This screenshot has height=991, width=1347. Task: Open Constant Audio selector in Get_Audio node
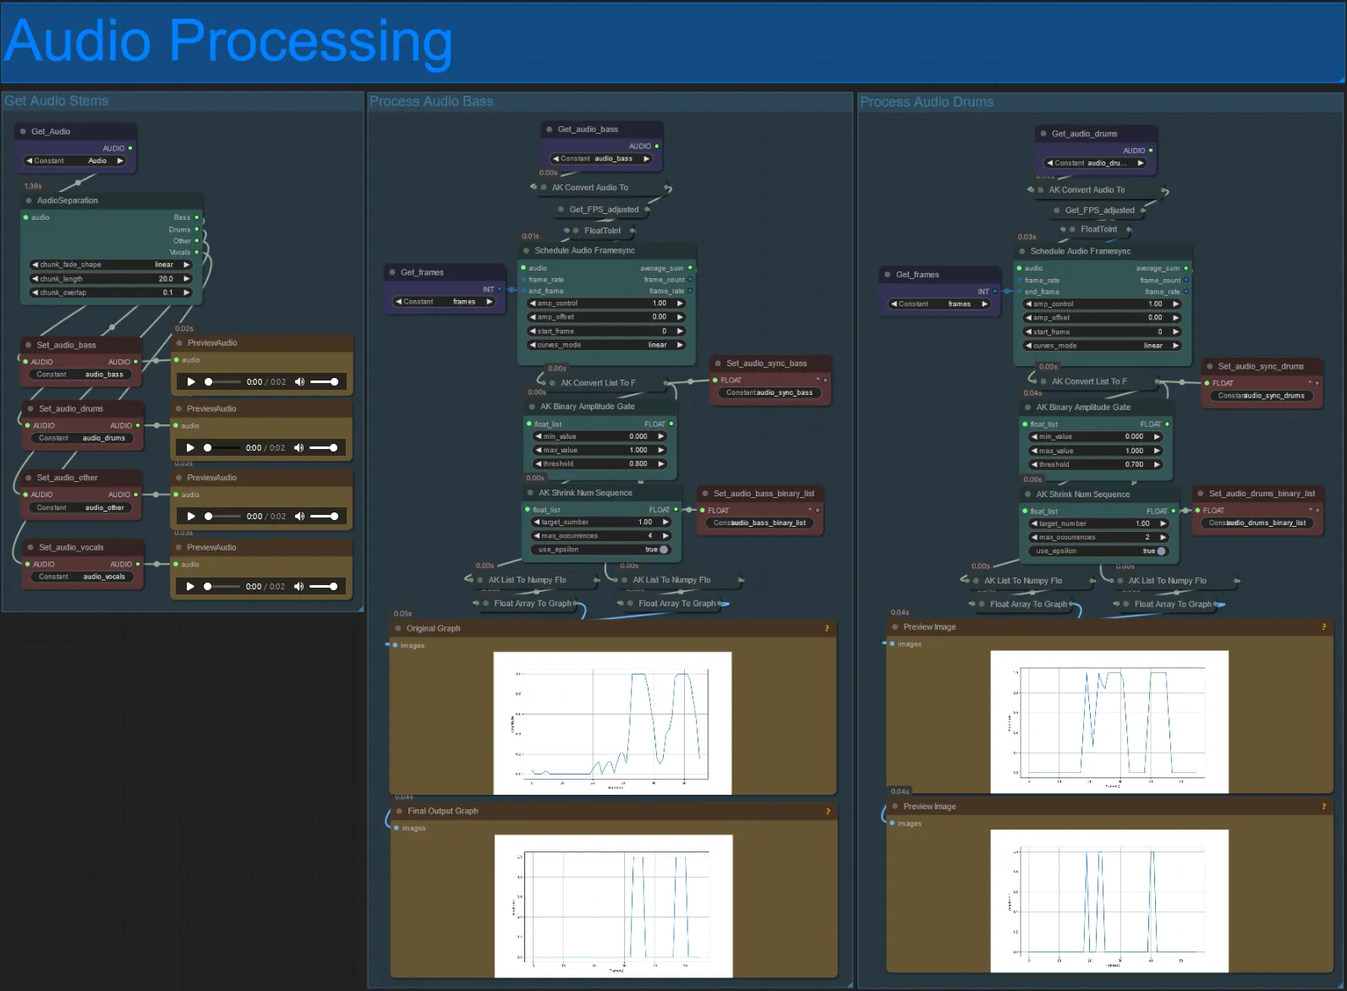coord(74,161)
